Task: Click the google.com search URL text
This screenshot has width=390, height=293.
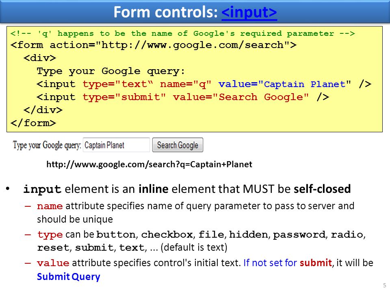Action: 149,164
